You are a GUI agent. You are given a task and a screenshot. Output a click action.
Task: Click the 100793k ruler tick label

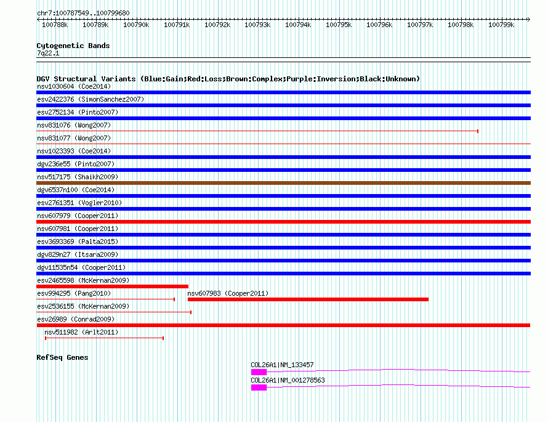click(257, 25)
